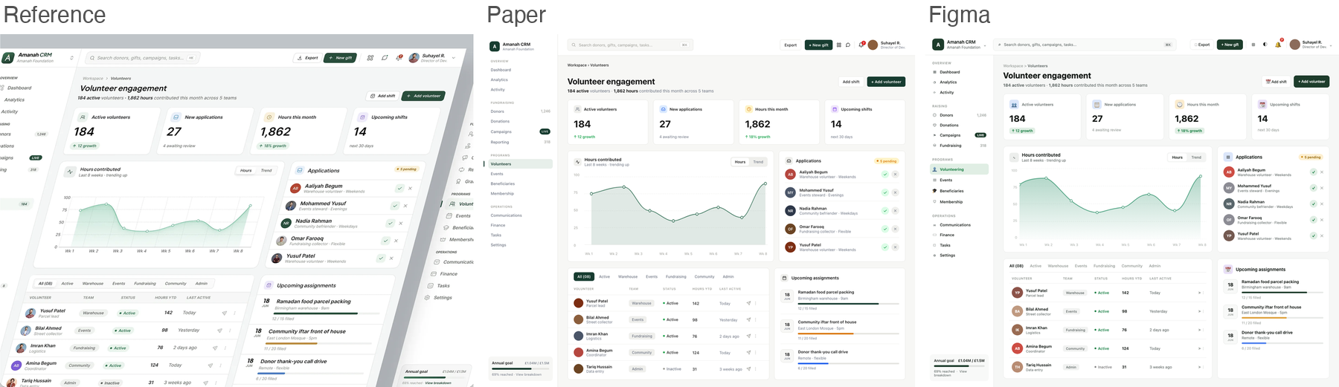Click the search field in Paper panel

pyautogui.click(x=629, y=45)
